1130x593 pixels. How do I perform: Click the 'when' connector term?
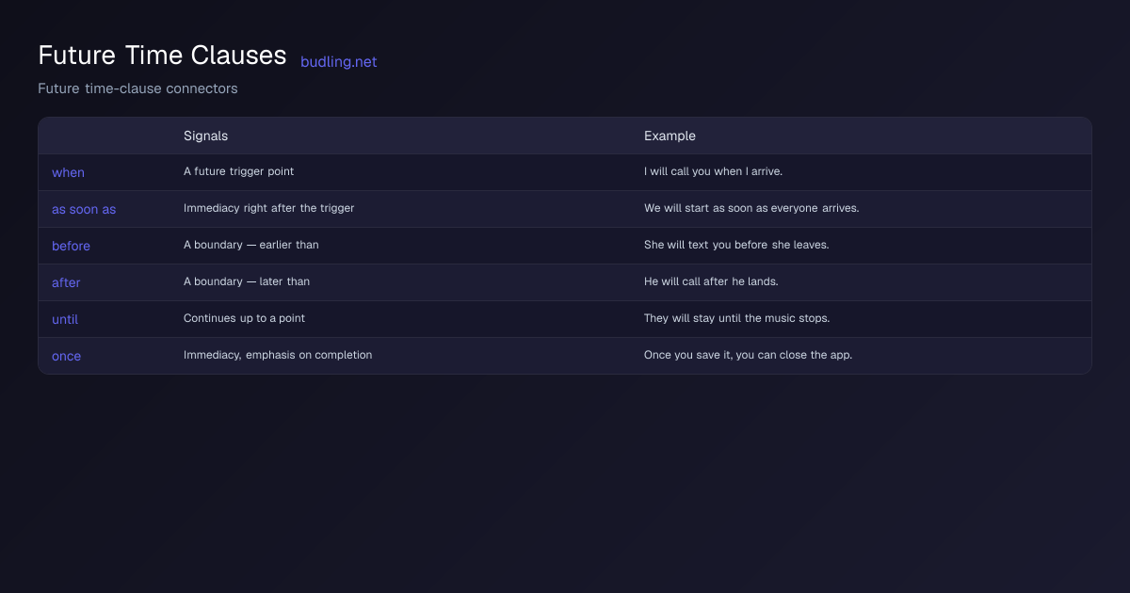click(x=68, y=172)
